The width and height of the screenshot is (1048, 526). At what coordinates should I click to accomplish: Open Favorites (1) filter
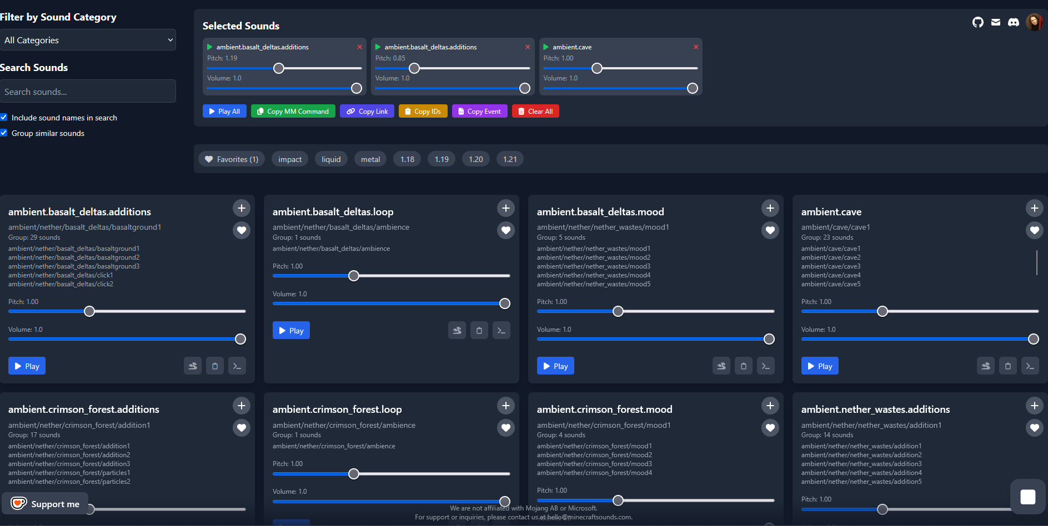tap(232, 159)
